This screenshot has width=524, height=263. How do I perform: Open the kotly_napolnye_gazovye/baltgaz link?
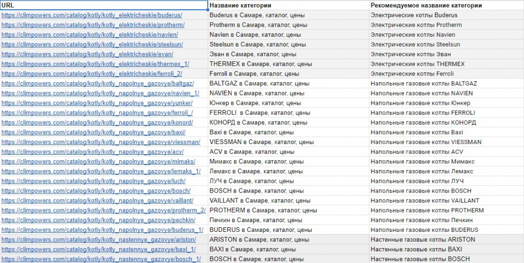97,84
